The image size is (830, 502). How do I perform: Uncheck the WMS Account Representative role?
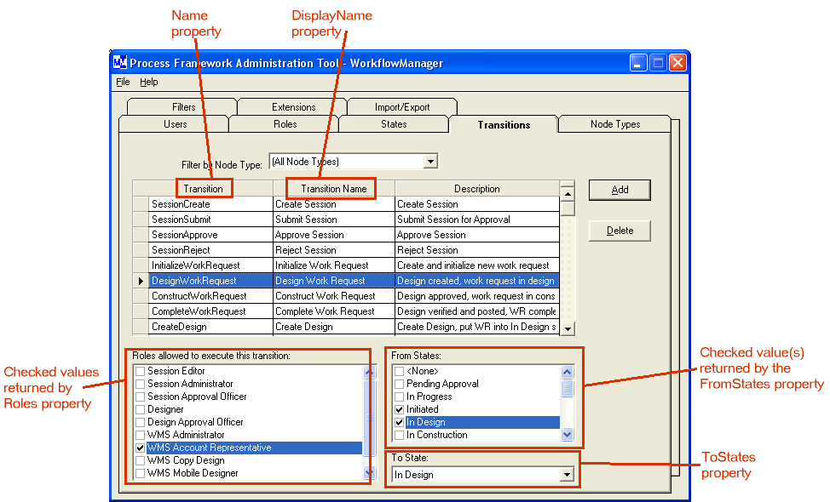click(x=141, y=448)
